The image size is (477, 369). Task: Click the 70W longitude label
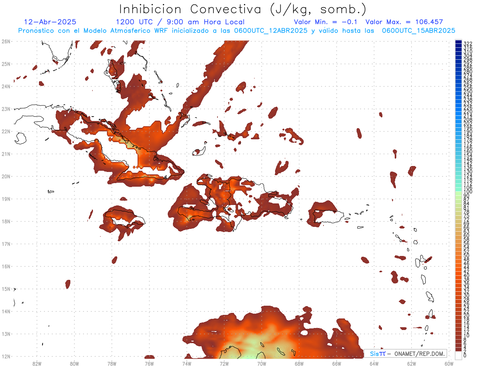pos(262,363)
